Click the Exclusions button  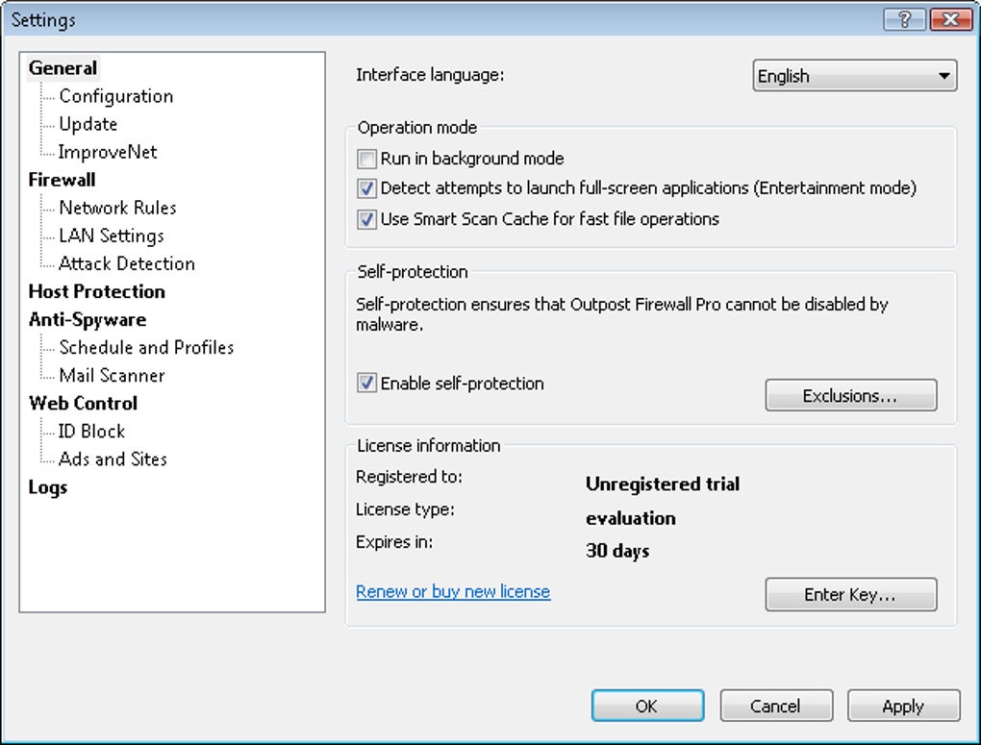(x=850, y=395)
